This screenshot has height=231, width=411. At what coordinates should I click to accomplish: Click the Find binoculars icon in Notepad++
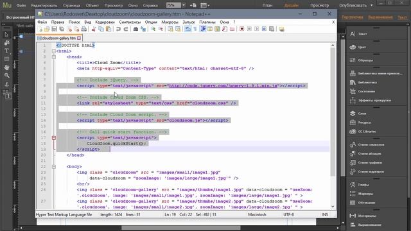(136, 29)
